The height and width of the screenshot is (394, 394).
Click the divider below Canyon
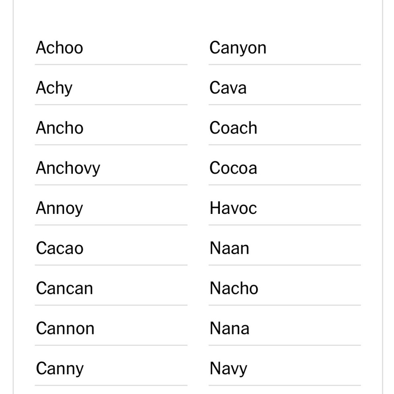point(285,64)
